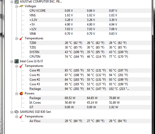Click the Core #3 min value 53 °C
Image resolution: width=155 pixels, height=134 pixels.
pyautogui.click(x=96, y=84)
